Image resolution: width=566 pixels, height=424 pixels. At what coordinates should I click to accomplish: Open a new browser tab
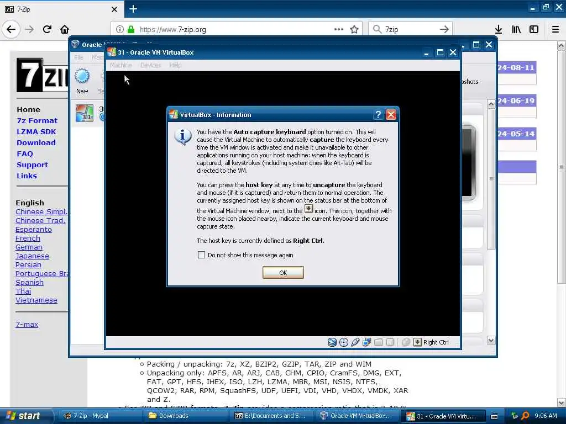tap(133, 9)
